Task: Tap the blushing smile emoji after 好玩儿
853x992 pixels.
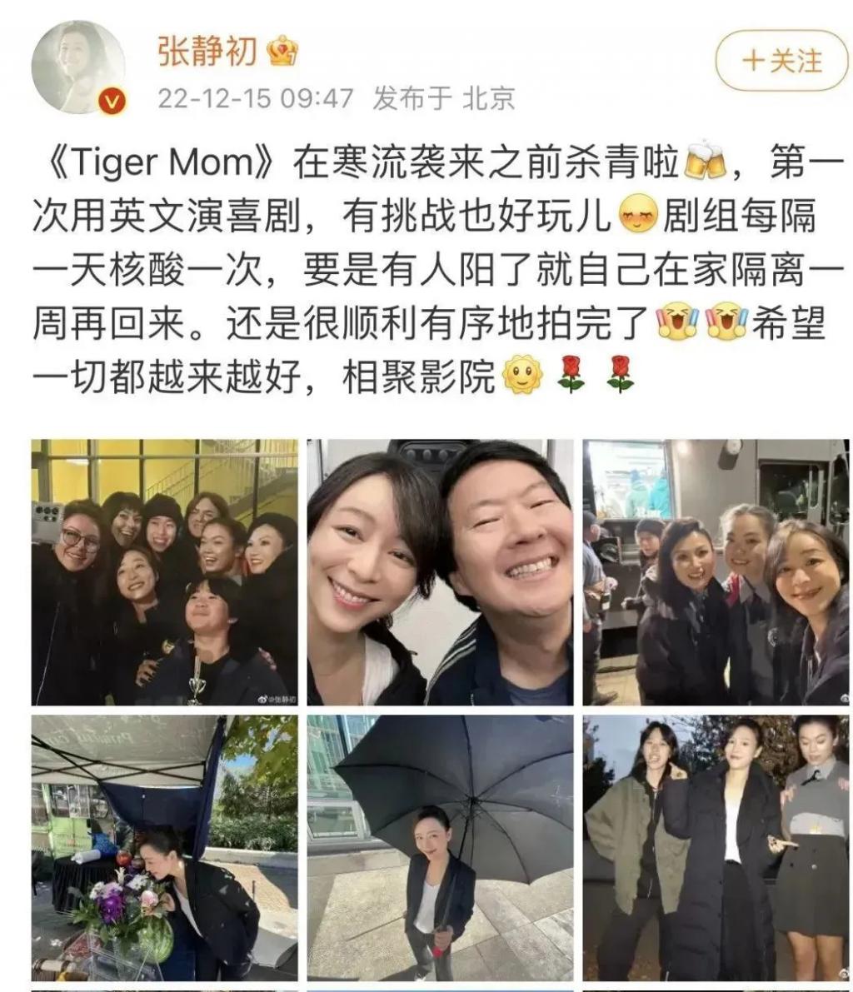Action: (637, 213)
